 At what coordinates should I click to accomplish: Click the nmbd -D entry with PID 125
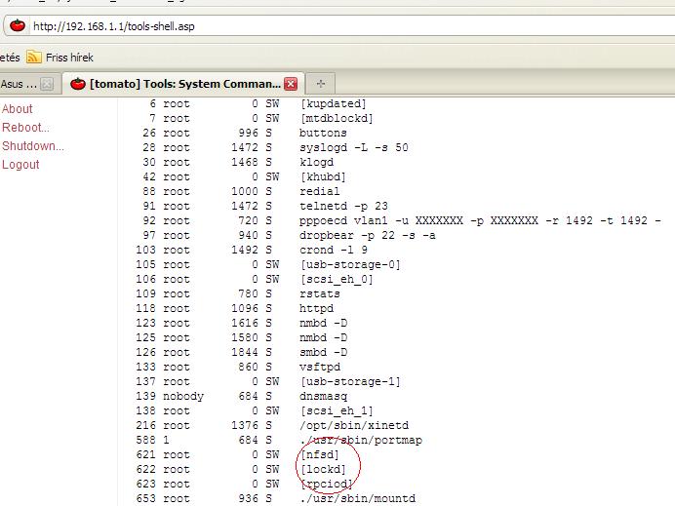pyautogui.click(x=323, y=337)
